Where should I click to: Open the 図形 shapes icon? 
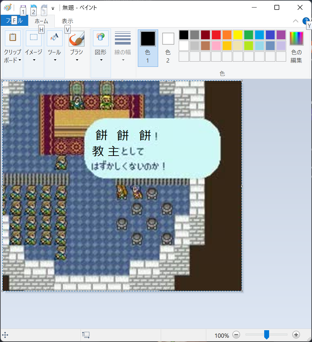pyautogui.click(x=101, y=38)
